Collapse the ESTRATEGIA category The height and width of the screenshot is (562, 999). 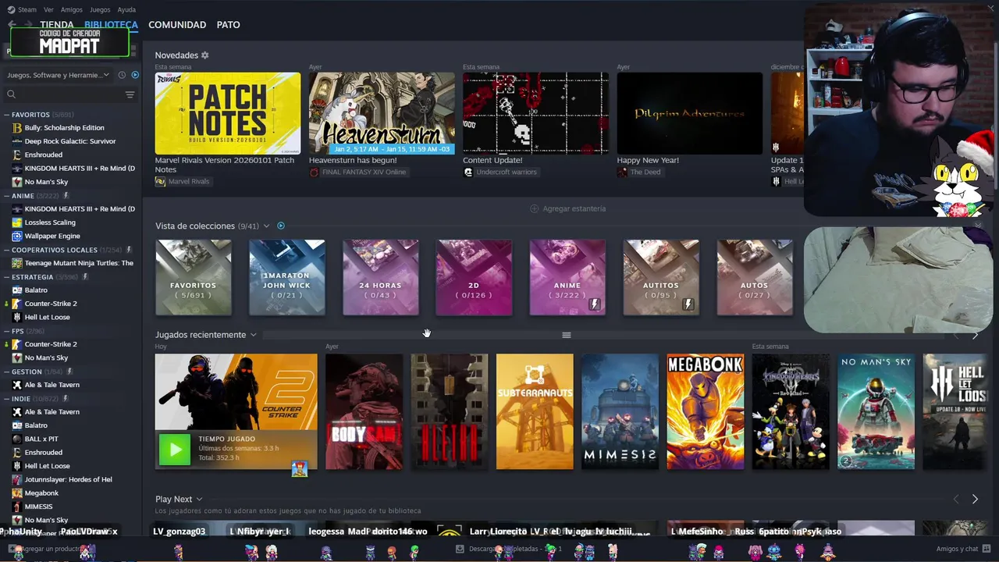tap(7, 277)
